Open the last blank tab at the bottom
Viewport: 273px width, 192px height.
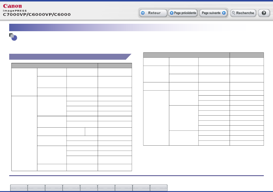click(159, 188)
